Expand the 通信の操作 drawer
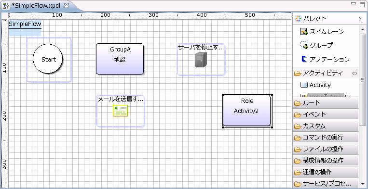 (325, 172)
